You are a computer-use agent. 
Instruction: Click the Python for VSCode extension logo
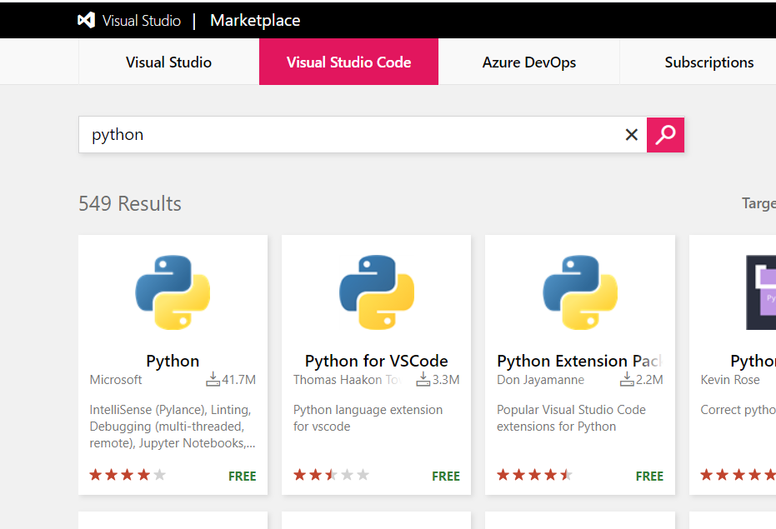coord(376,292)
